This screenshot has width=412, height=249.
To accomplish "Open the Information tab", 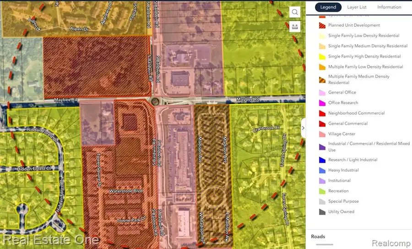I will 389,7.
